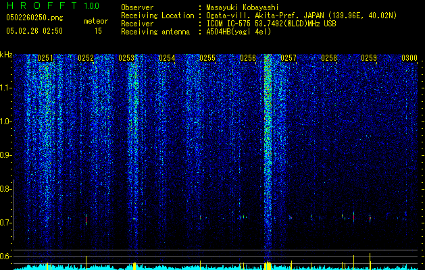The height and width of the screenshot is (270, 425).
Task: Click the yellow intensity spike under 0252
Action: click(86, 262)
